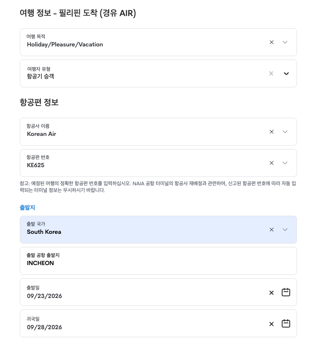The image size is (318, 344).
Task: Clear the KE625 flight number
Action: [x=272, y=163]
